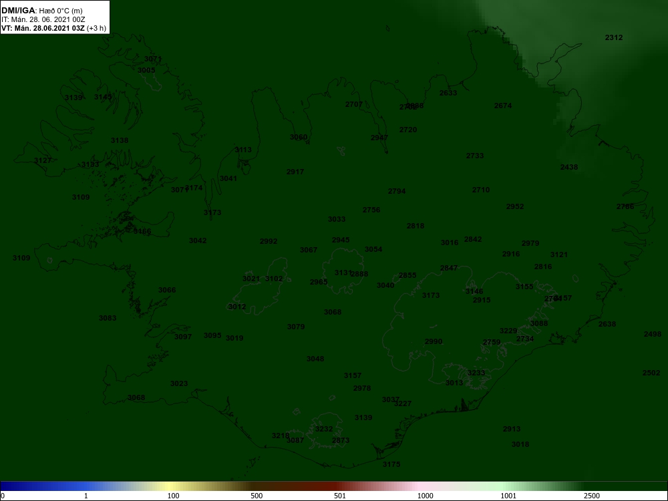Select the value 3127
The image size is (668, 501).
pyautogui.click(x=43, y=160)
